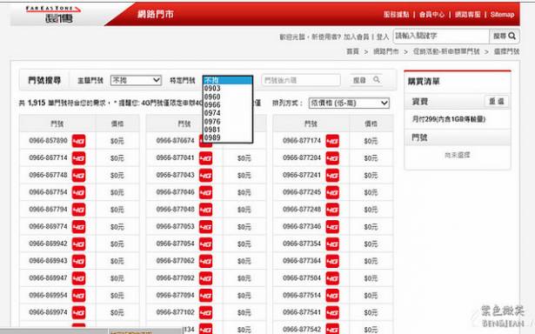Viewport: 535px width, 334px height.
Task: Click 4G icon beside 0966-877346
Action: pos(332,227)
